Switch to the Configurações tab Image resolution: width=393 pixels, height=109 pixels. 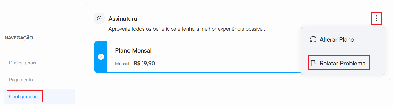(x=24, y=97)
